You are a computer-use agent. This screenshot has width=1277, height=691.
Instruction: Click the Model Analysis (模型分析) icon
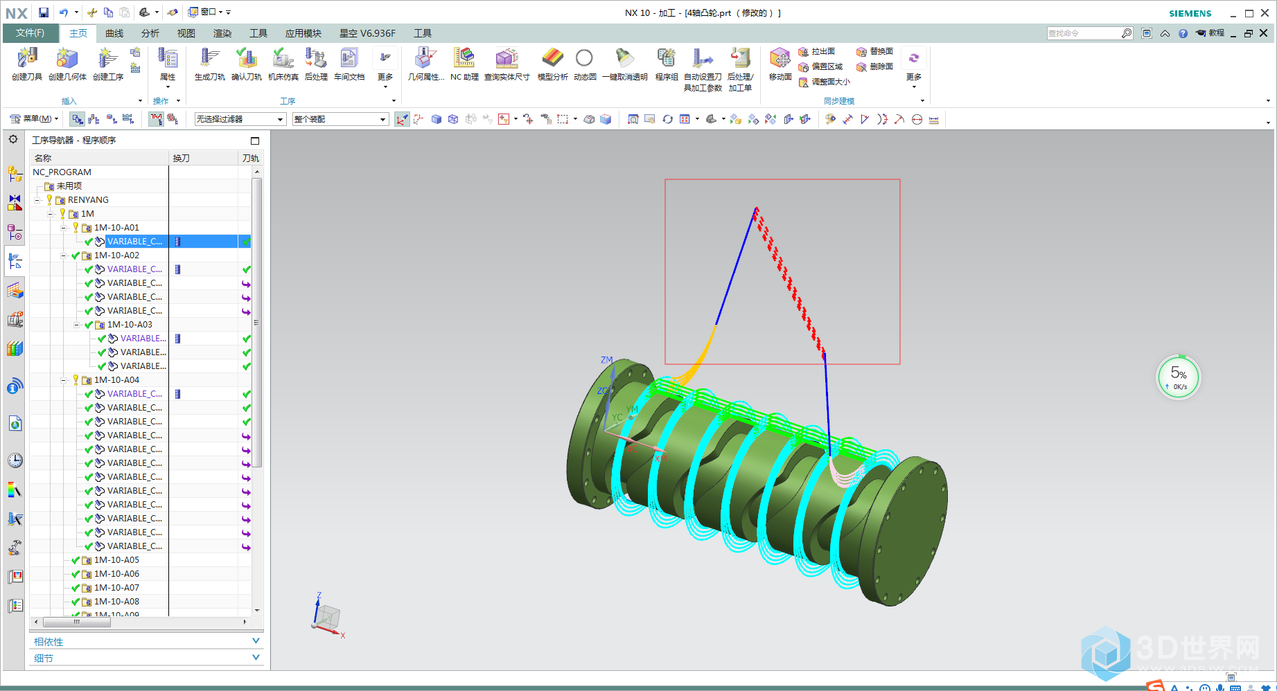tap(552, 64)
